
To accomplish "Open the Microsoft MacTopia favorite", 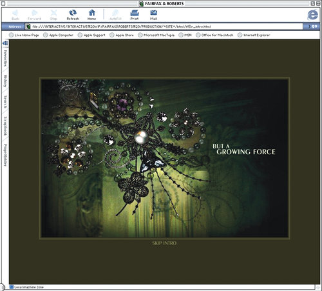I will 156,35.
